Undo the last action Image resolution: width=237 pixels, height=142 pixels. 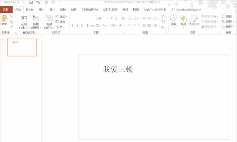point(38,2)
